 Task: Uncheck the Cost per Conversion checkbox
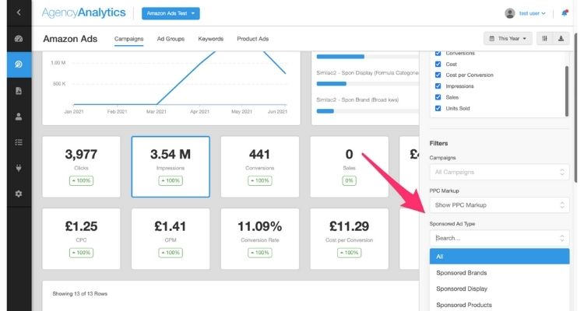[438, 75]
